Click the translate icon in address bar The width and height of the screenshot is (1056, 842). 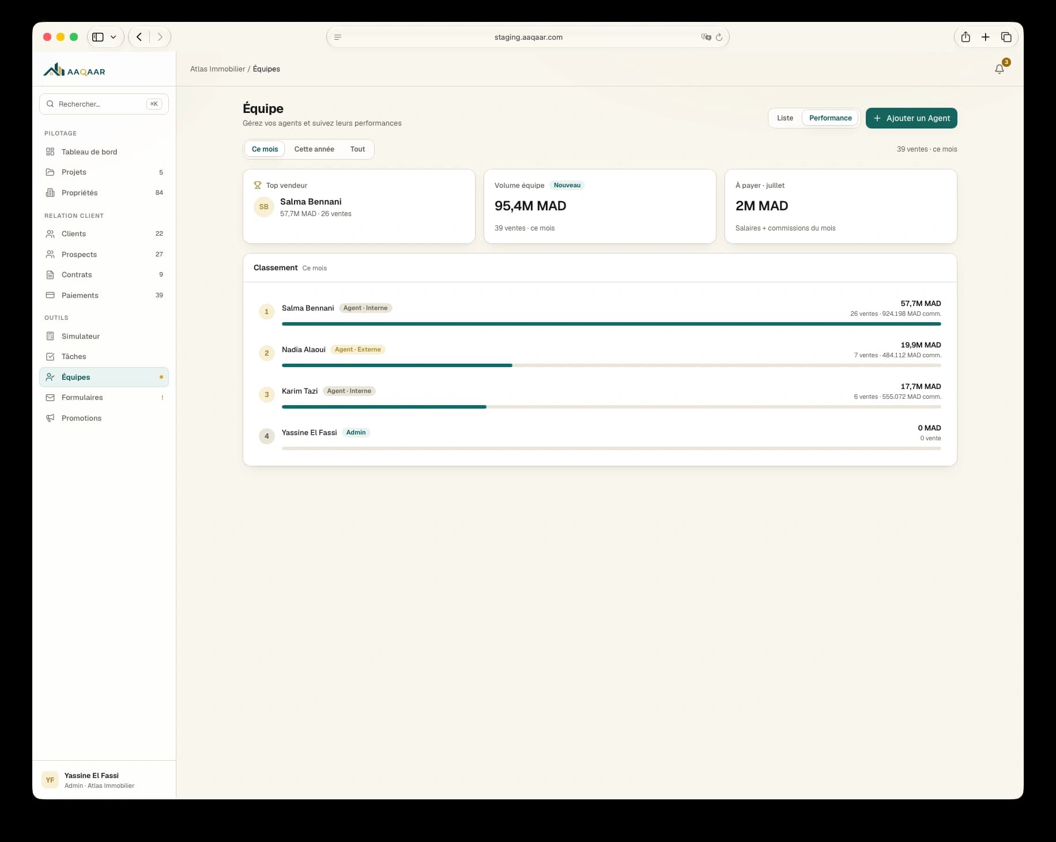point(706,37)
